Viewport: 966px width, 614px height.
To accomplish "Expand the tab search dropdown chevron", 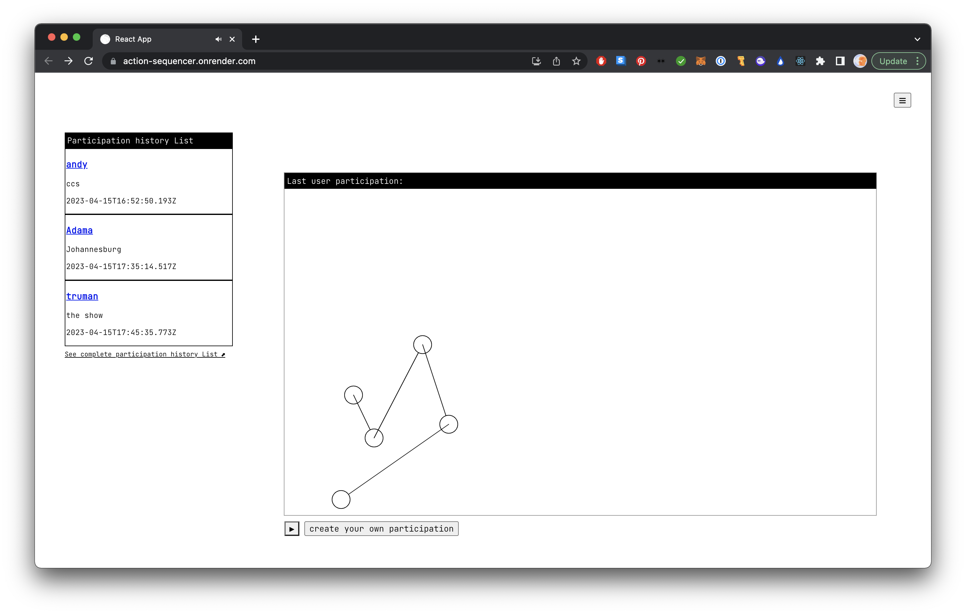I will click(x=917, y=39).
